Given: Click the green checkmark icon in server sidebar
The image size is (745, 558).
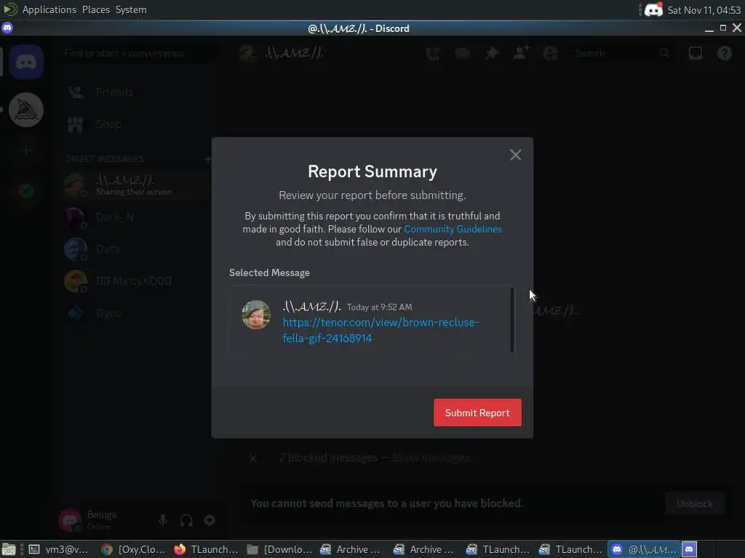Looking at the screenshot, I should (26, 191).
